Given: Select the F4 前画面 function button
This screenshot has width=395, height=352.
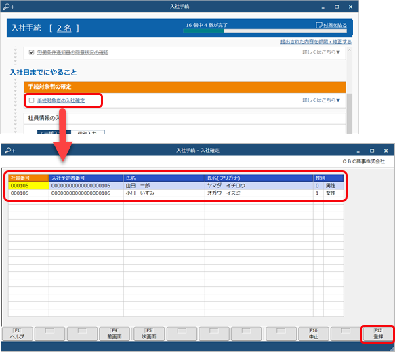Looking at the screenshot, I should point(115,334).
